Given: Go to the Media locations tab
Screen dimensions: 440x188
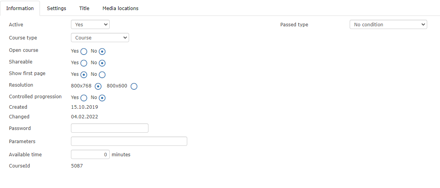Looking at the screenshot, I should (x=120, y=8).
